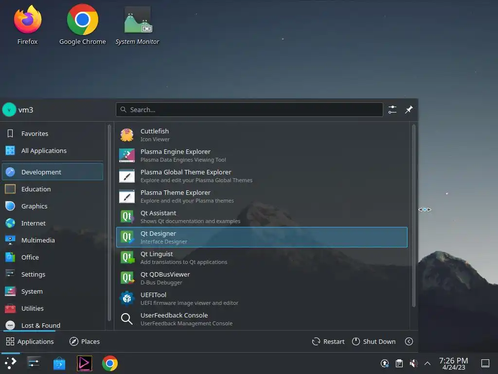Viewport: 498px width, 374px height.
Task: Open Chrome from the taskbar
Action: [x=110, y=363]
